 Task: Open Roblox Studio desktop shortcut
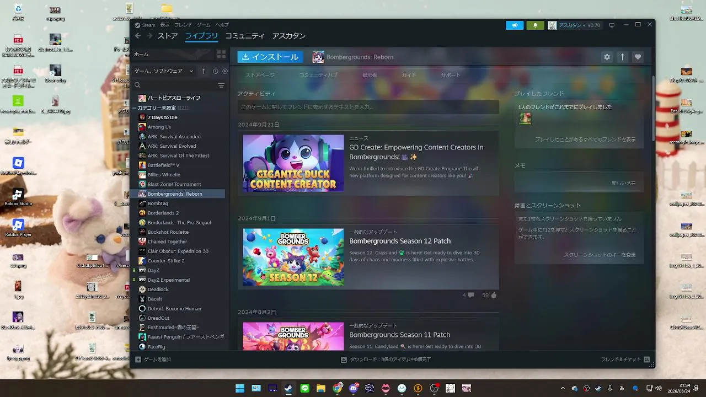tap(18, 197)
